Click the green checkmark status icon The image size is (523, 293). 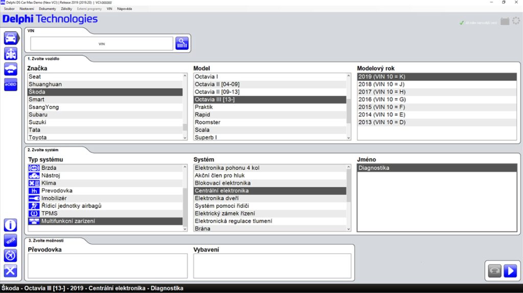coord(462,22)
